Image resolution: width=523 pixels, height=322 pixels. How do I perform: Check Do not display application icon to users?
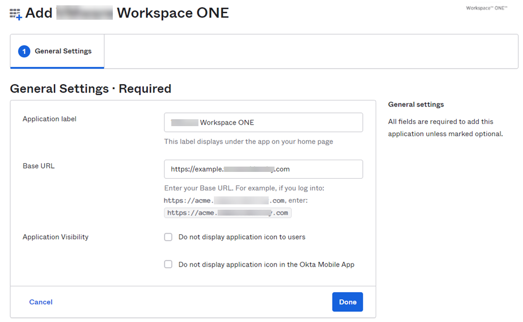[168, 237]
